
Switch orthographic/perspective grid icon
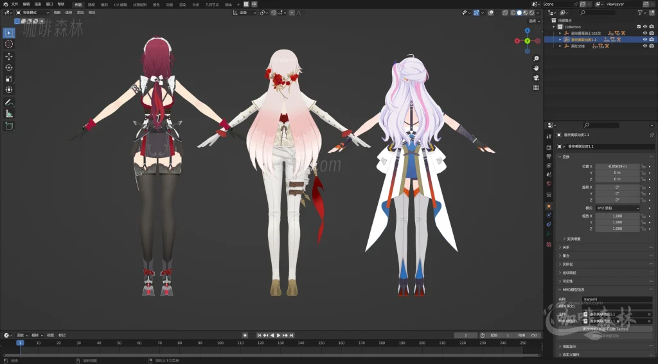tap(536, 87)
